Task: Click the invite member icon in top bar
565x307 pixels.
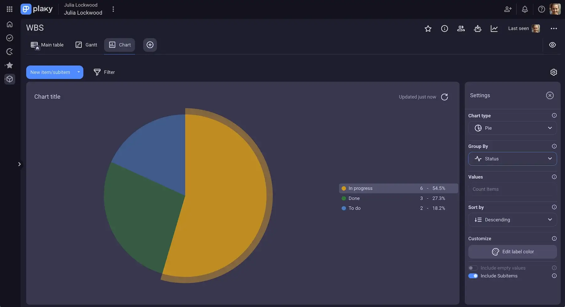Action: (x=508, y=9)
